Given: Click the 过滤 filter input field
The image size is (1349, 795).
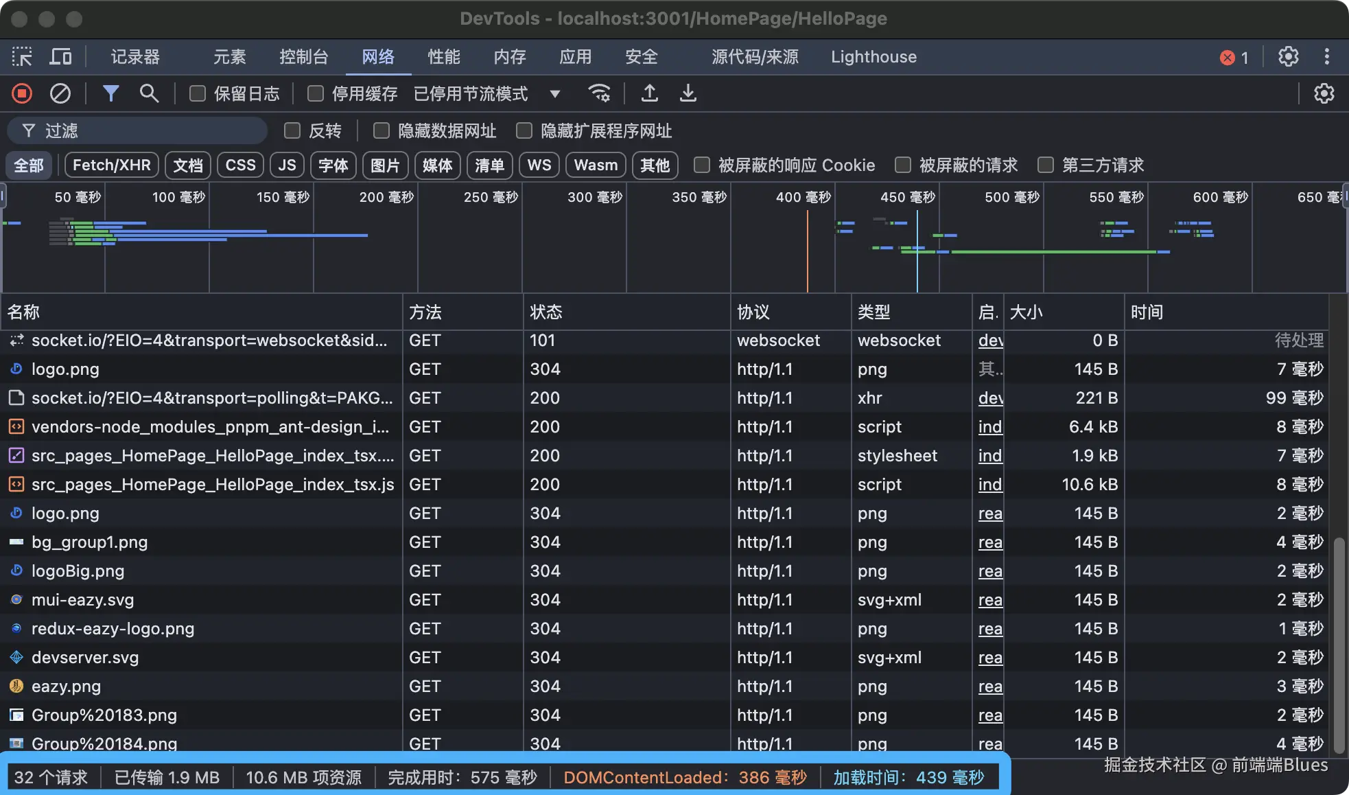Looking at the screenshot, I should [151, 130].
